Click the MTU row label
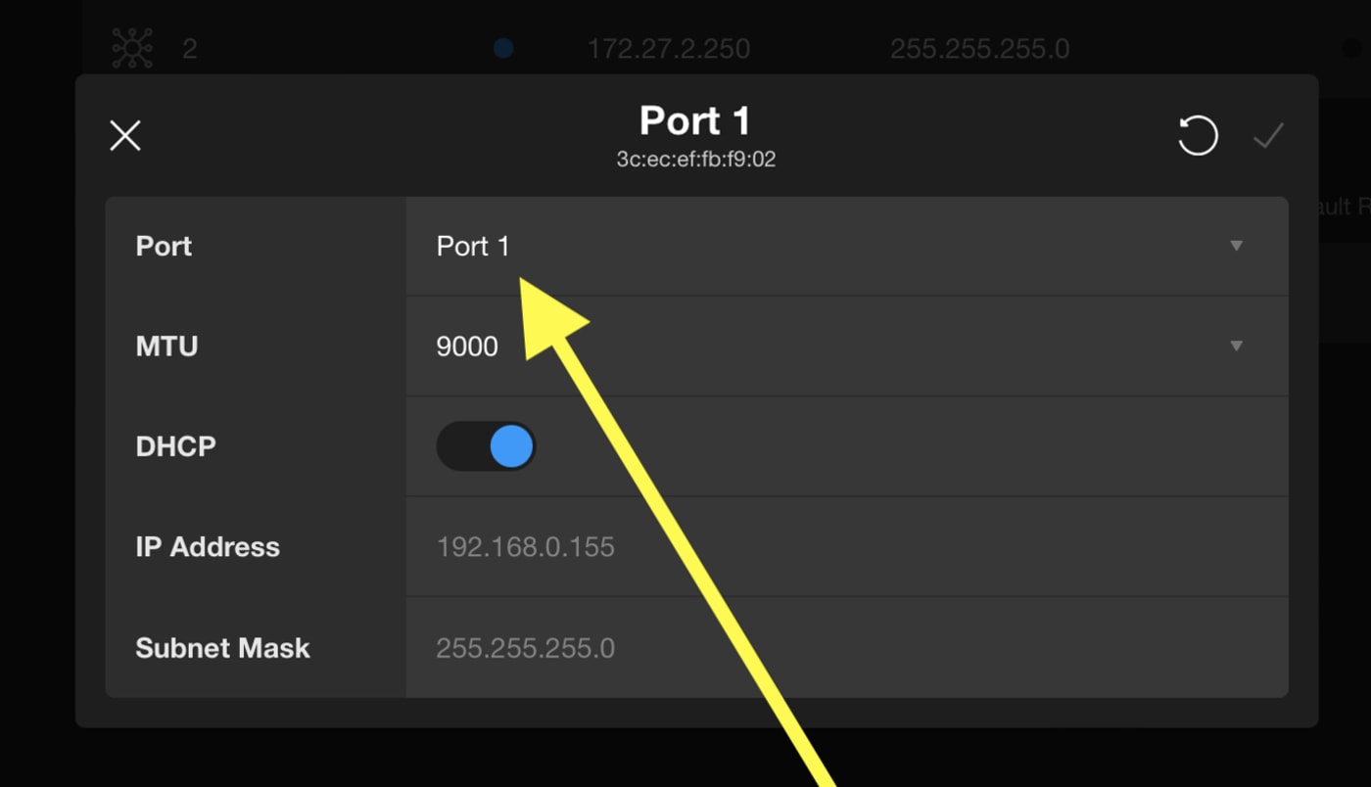Image resolution: width=1371 pixels, height=787 pixels. click(x=166, y=347)
